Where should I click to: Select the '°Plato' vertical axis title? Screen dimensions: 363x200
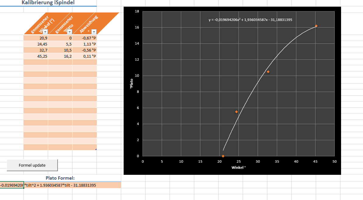click(132, 84)
